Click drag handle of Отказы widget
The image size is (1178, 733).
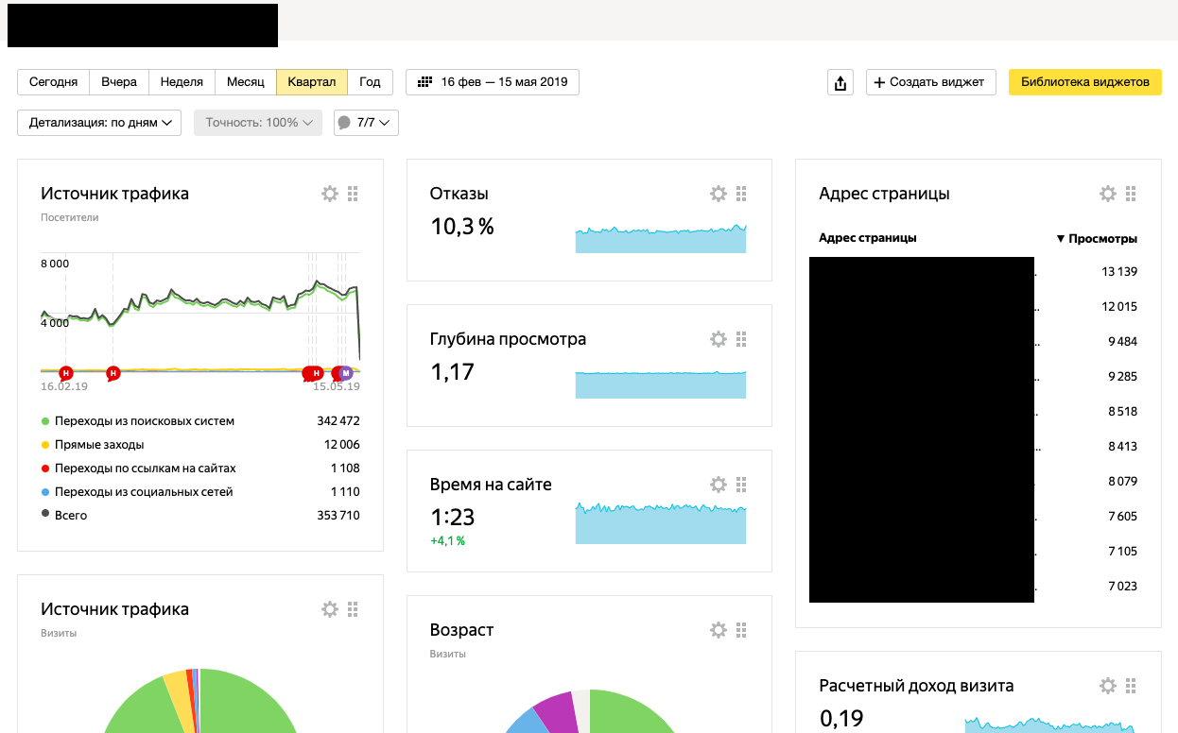click(741, 194)
